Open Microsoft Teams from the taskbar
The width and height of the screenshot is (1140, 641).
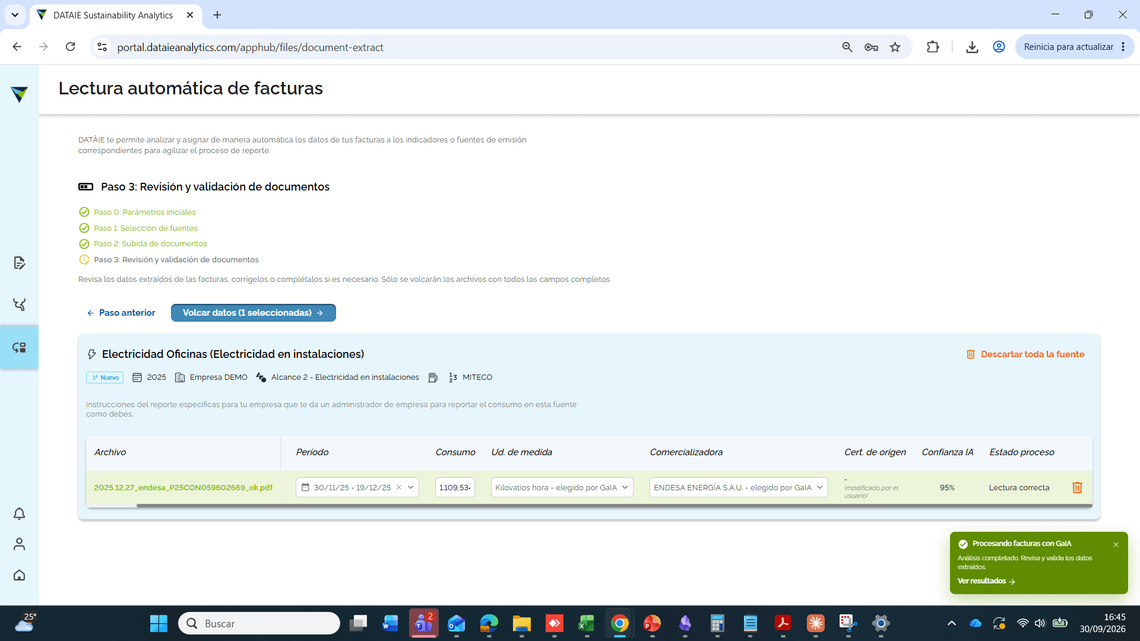pyautogui.click(x=423, y=623)
